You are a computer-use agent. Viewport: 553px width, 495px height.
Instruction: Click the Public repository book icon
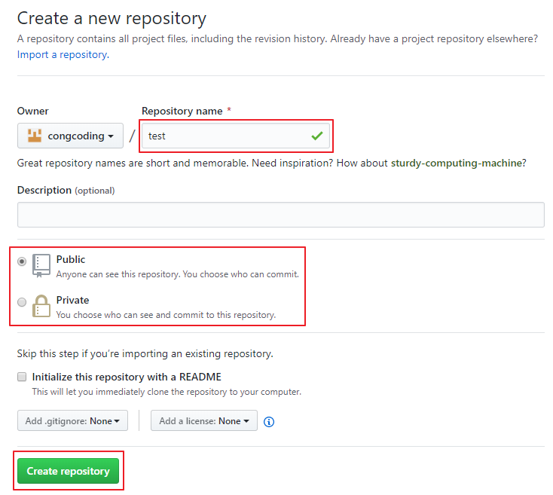[41, 266]
